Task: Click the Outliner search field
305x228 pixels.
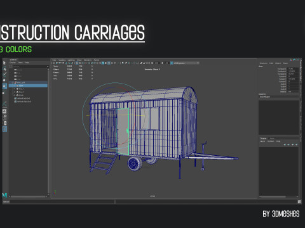Action: coord(30,66)
